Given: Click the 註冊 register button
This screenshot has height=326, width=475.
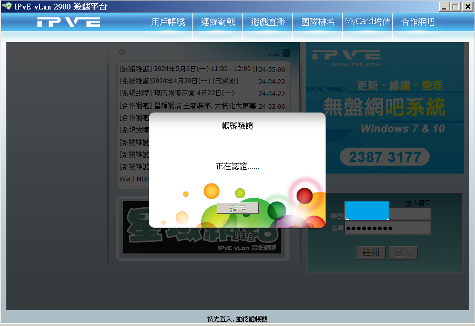Looking at the screenshot, I should [371, 253].
